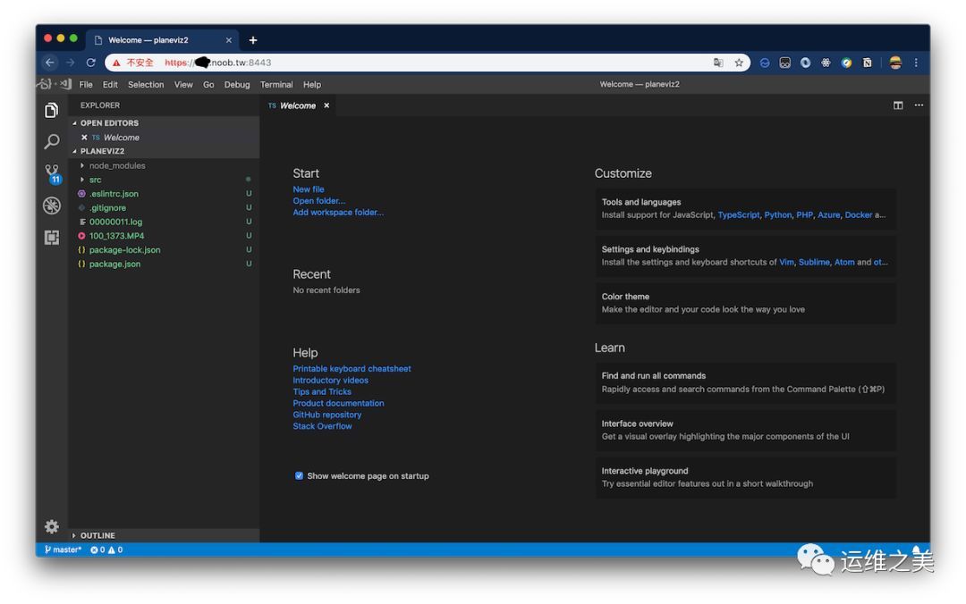Open the Extensions view icon
This screenshot has width=966, height=604.
coord(52,238)
